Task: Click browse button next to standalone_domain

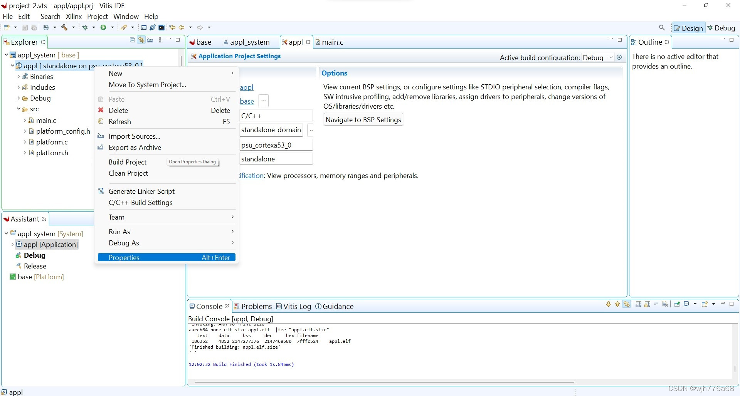Action: click(311, 130)
